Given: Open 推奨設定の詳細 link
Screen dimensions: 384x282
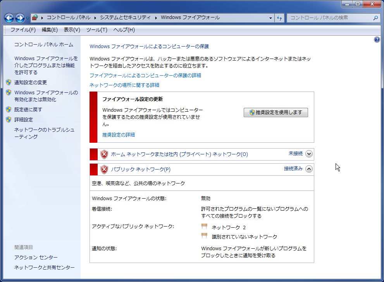Looking at the screenshot, I should pos(119,135).
